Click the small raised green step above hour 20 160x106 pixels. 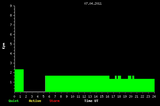click(x=129, y=77)
